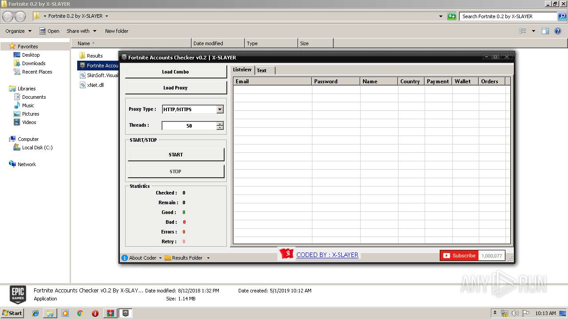Image resolution: width=568 pixels, height=319 pixels.
Task: Click the Orders column header
Action: pos(492,81)
